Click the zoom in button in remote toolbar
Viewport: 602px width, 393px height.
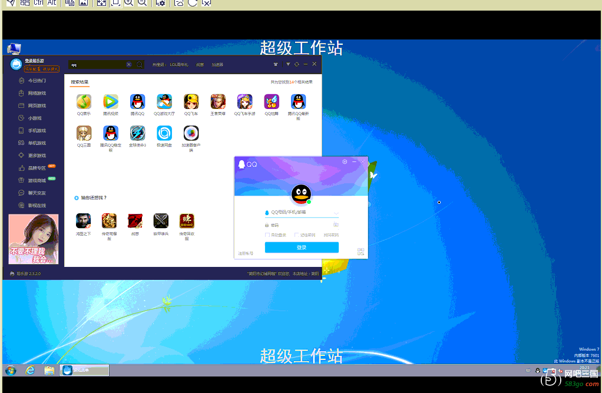tap(128, 3)
